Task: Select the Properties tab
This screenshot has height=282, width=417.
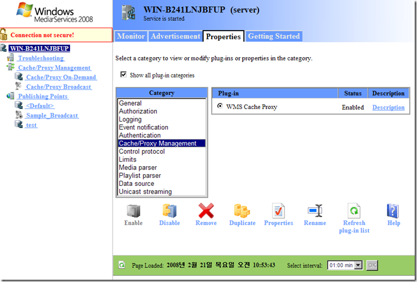Action: coord(223,36)
